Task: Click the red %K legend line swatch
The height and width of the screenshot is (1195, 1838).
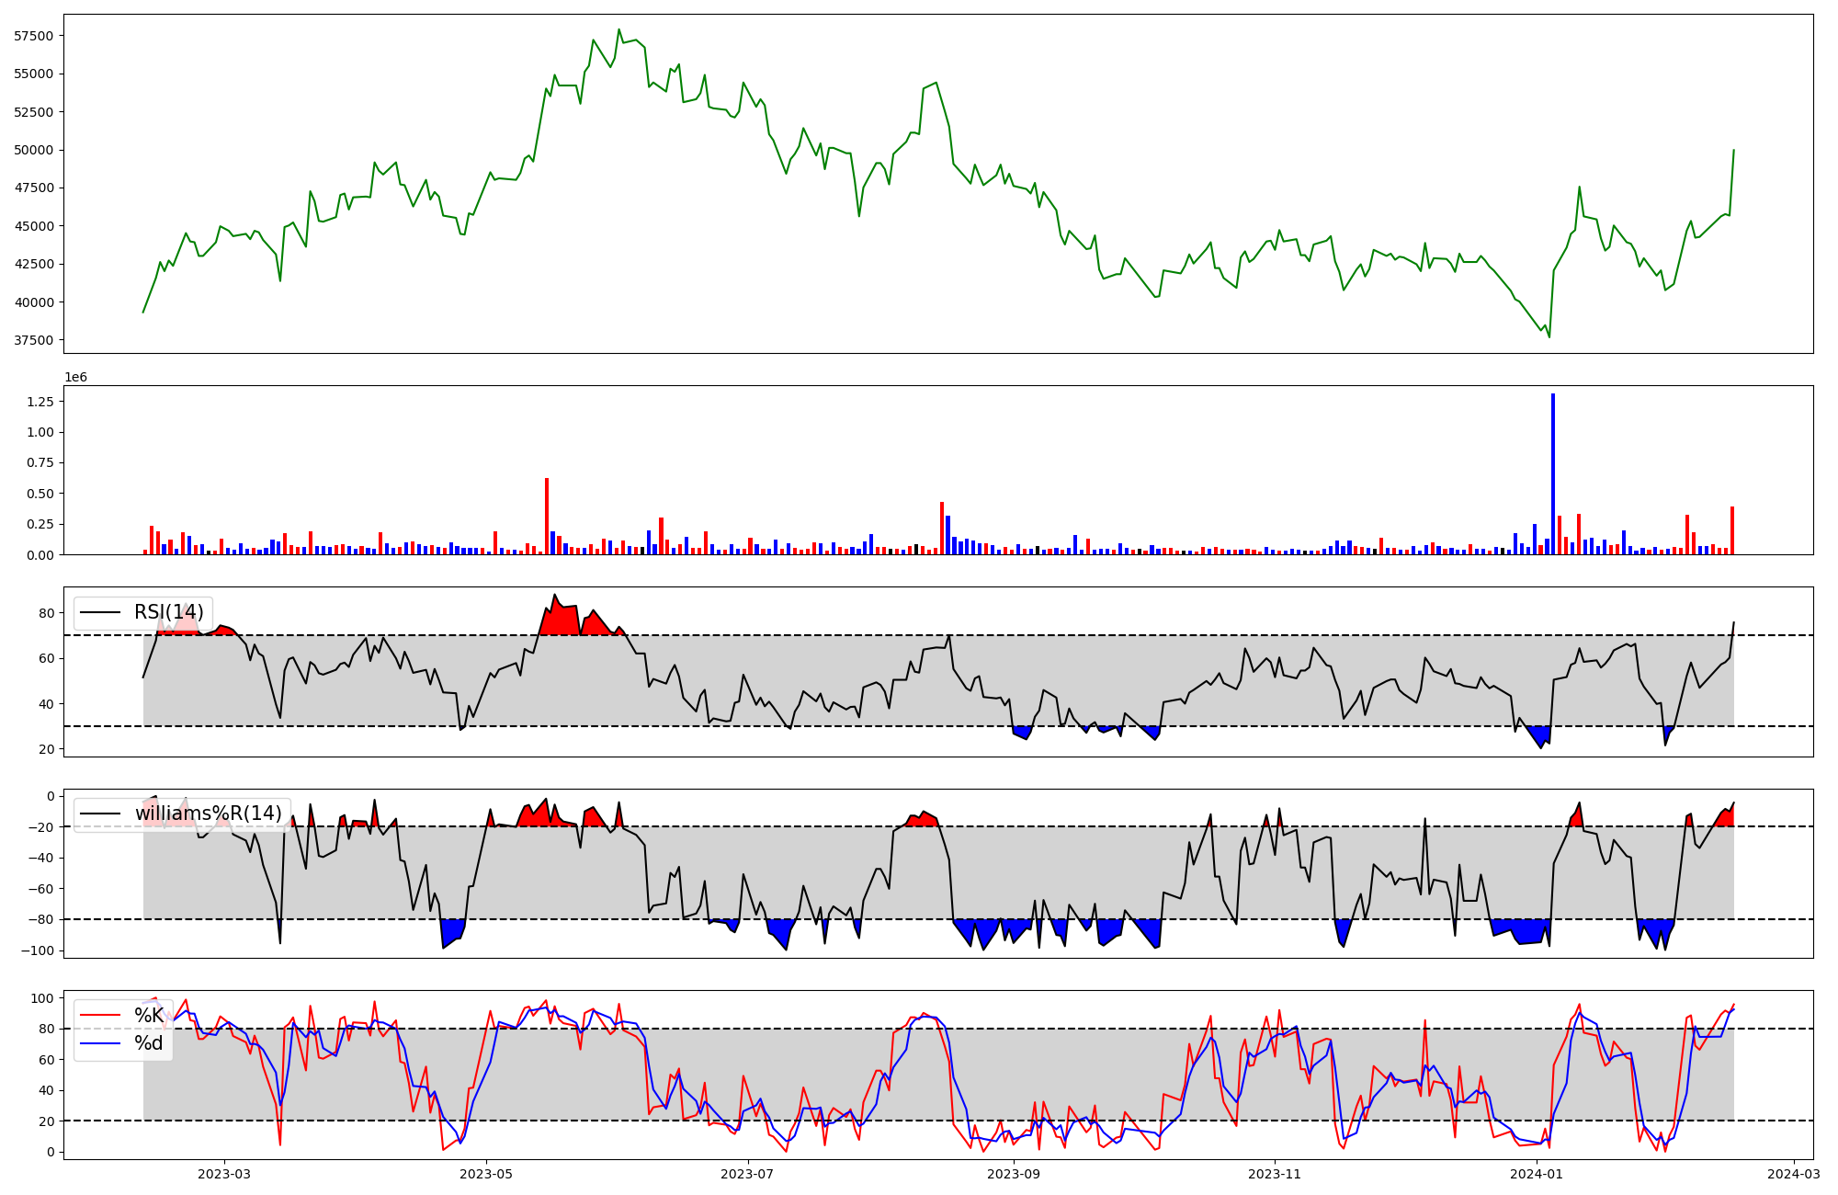Action: click(x=100, y=1016)
